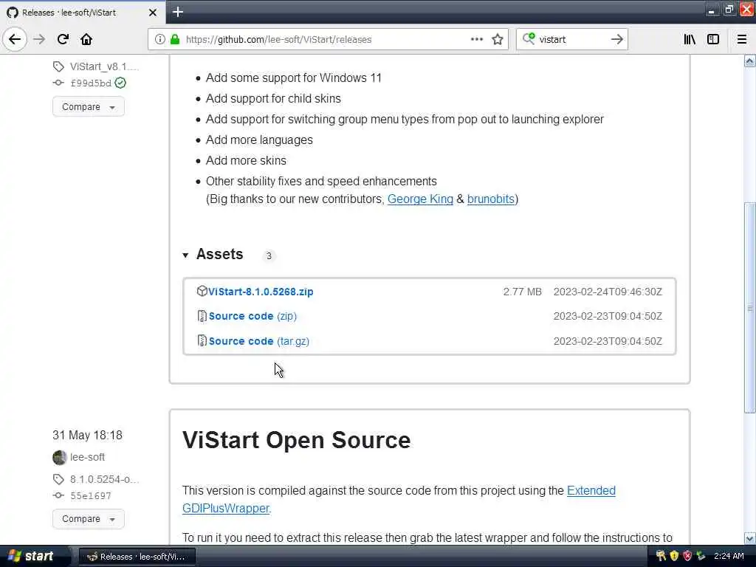Click the network connection tray icon
The height and width of the screenshot is (567, 756).
tap(701, 556)
